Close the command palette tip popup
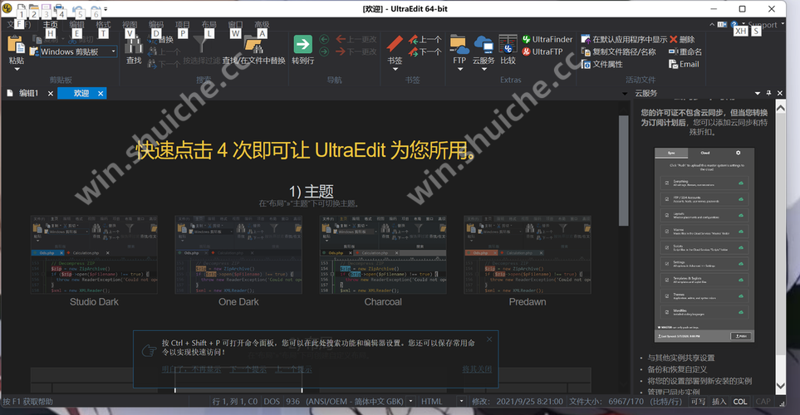The width and height of the screenshot is (800, 415). click(489, 339)
